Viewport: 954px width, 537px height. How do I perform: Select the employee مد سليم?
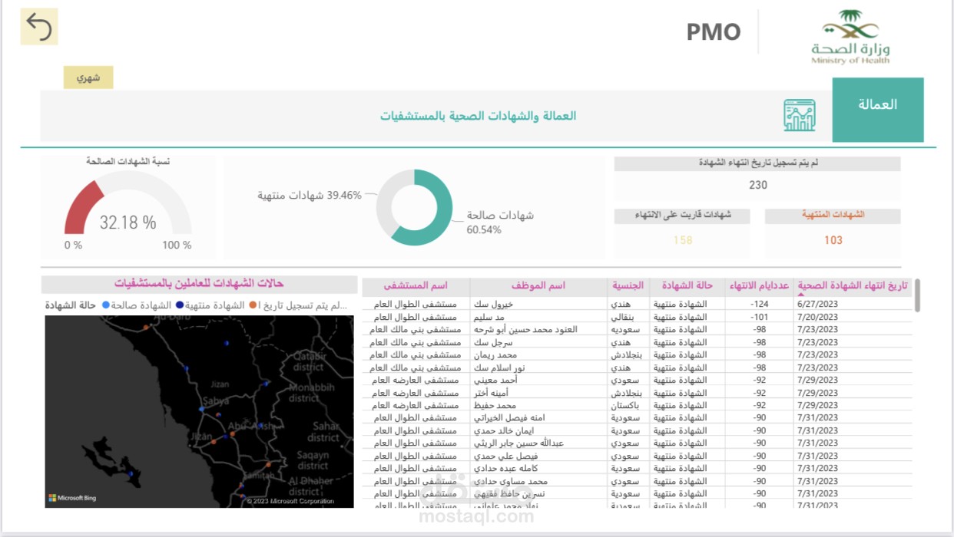[489, 317]
